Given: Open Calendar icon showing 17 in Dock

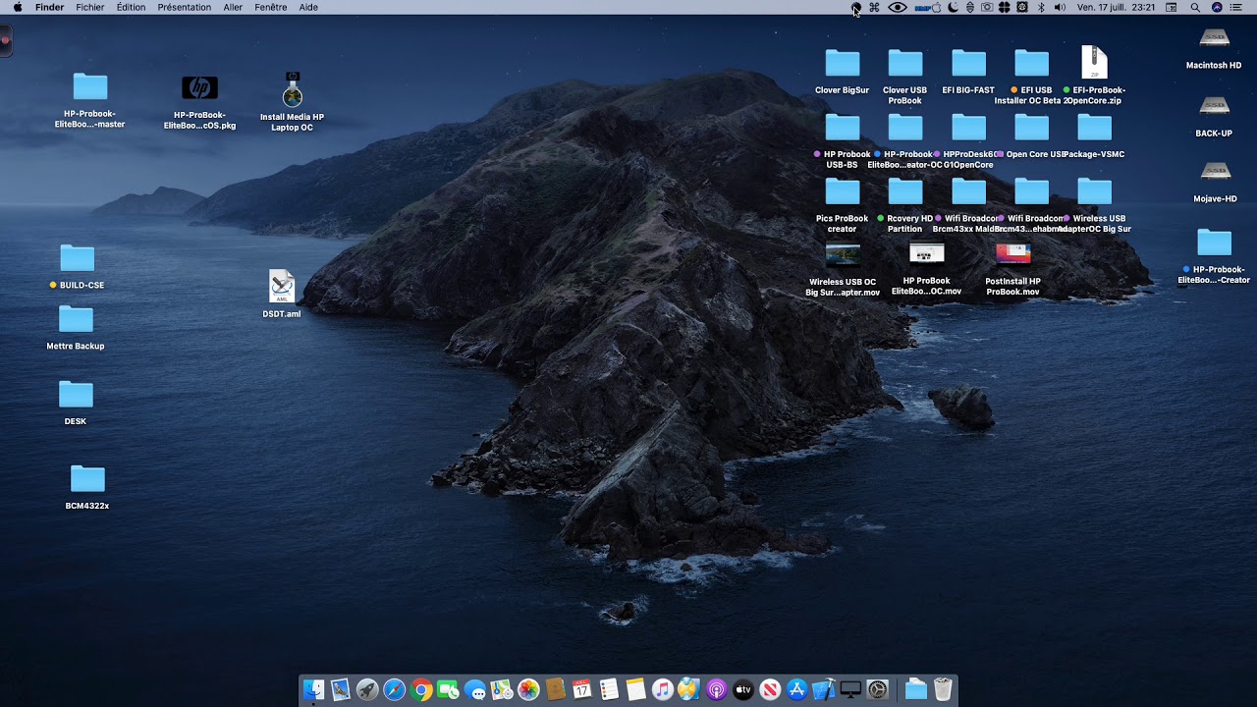Looking at the screenshot, I should [581, 689].
